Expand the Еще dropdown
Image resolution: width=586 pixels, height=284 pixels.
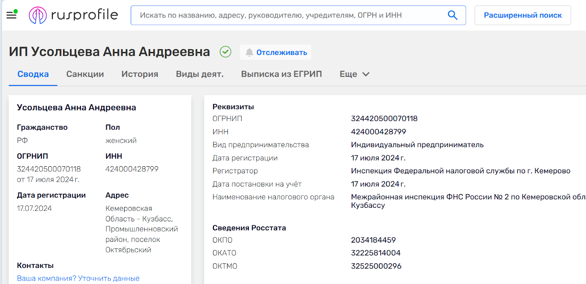354,74
